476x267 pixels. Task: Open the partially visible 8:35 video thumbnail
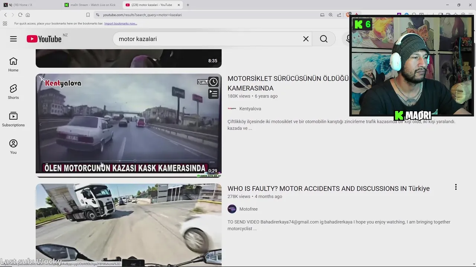click(129, 58)
